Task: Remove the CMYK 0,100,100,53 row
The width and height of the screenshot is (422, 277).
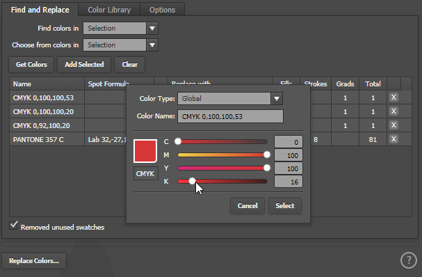Action: click(393, 97)
